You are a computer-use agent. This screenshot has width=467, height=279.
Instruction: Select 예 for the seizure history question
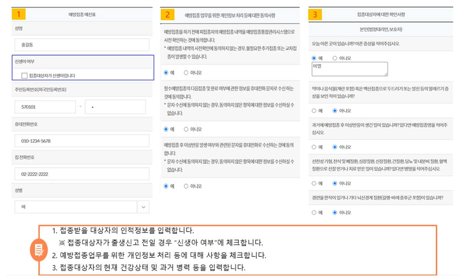pos(315,212)
